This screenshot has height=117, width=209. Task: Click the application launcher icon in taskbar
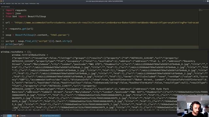pos(1,116)
